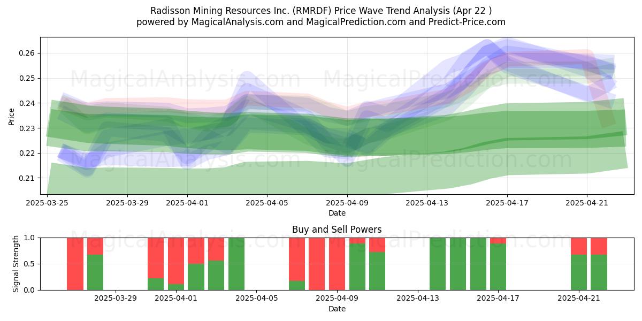The width and height of the screenshot is (642, 321).
Task: Click the 2025-04-21 date tick under price chart
Action: [587, 203]
